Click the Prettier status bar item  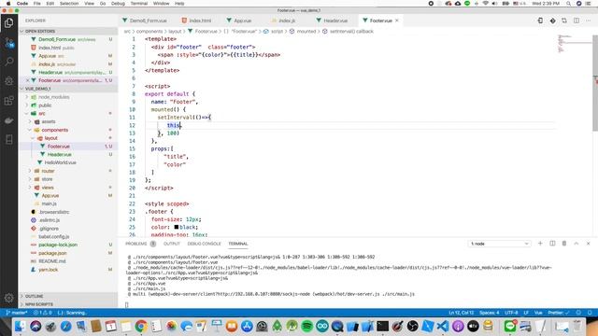(559, 313)
